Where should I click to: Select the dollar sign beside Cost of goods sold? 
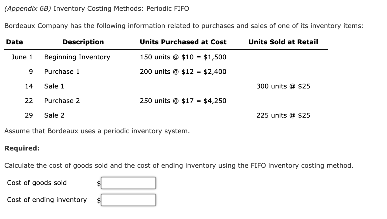98,183
